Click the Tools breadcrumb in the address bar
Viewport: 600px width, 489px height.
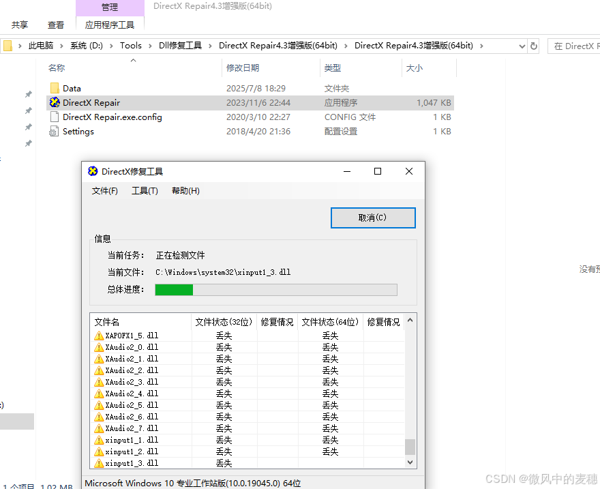pos(130,46)
